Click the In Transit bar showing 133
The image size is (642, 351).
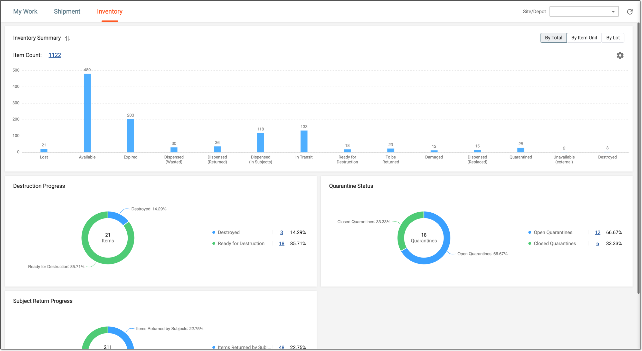pyautogui.click(x=304, y=141)
